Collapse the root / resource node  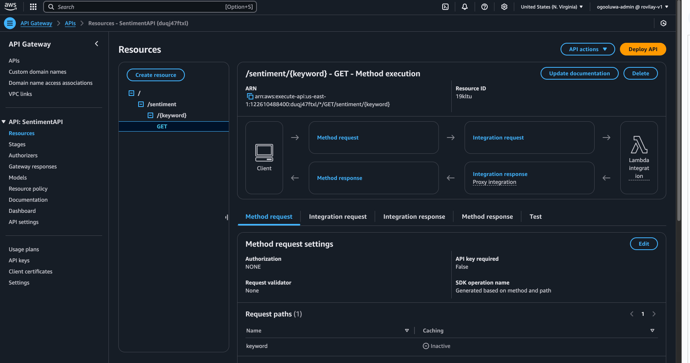(x=131, y=93)
